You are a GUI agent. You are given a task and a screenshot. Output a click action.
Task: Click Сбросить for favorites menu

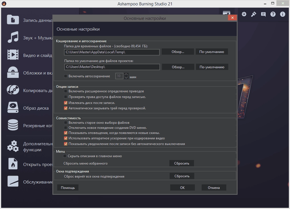(182, 163)
